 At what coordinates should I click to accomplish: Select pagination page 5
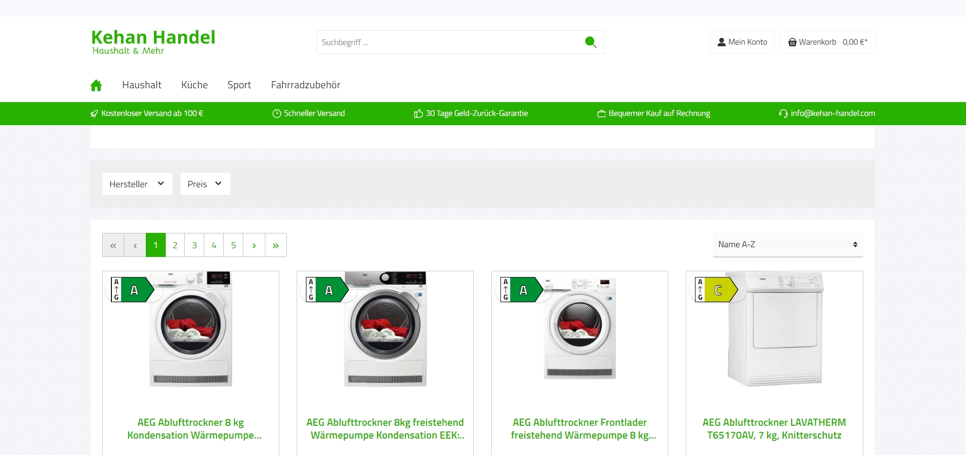(x=234, y=245)
